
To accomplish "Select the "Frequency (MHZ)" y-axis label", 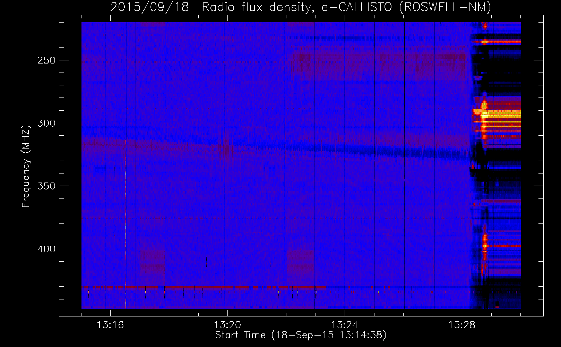I will [26, 167].
